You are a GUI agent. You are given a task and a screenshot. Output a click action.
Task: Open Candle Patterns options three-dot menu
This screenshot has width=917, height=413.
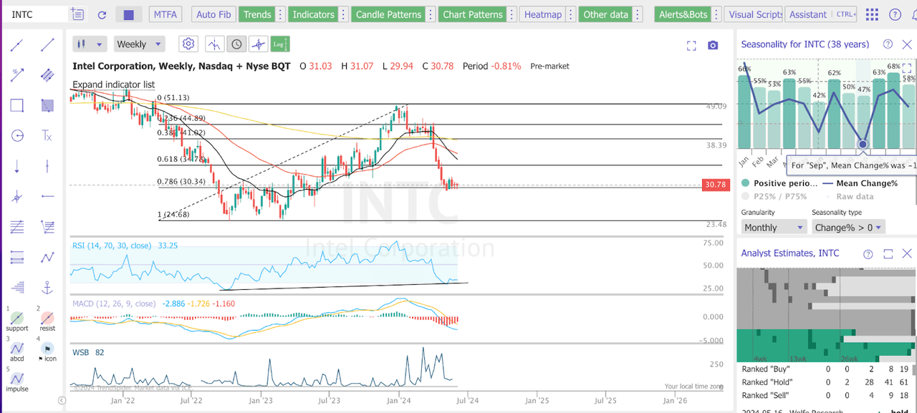(x=430, y=14)
